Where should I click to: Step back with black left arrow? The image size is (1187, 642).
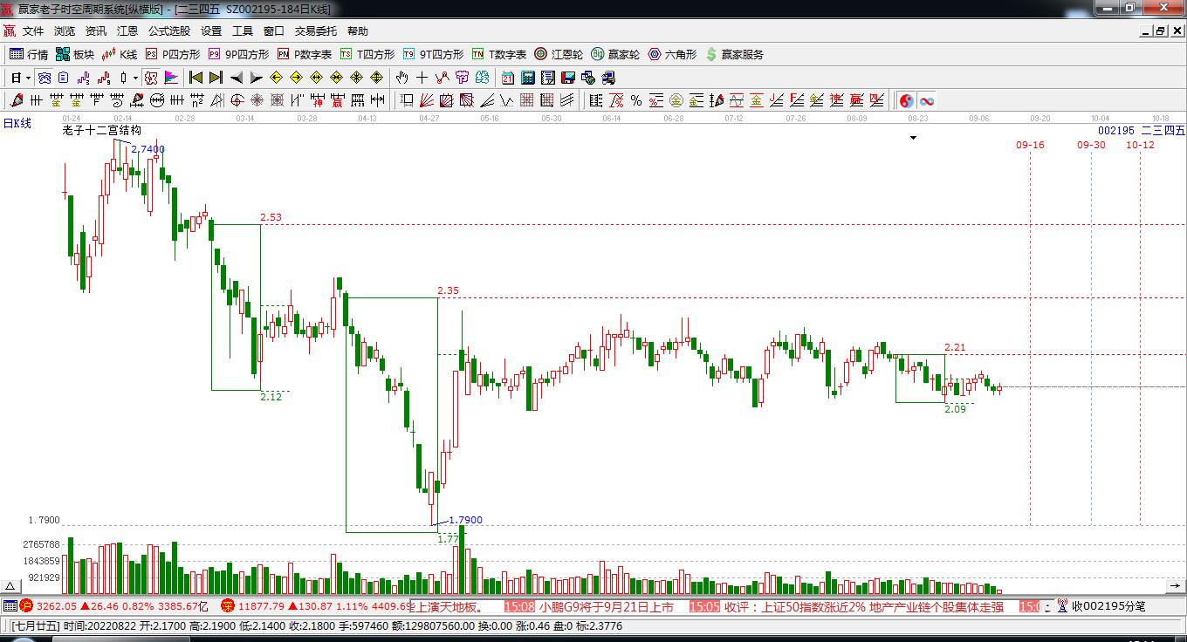(x=237, y=78)
